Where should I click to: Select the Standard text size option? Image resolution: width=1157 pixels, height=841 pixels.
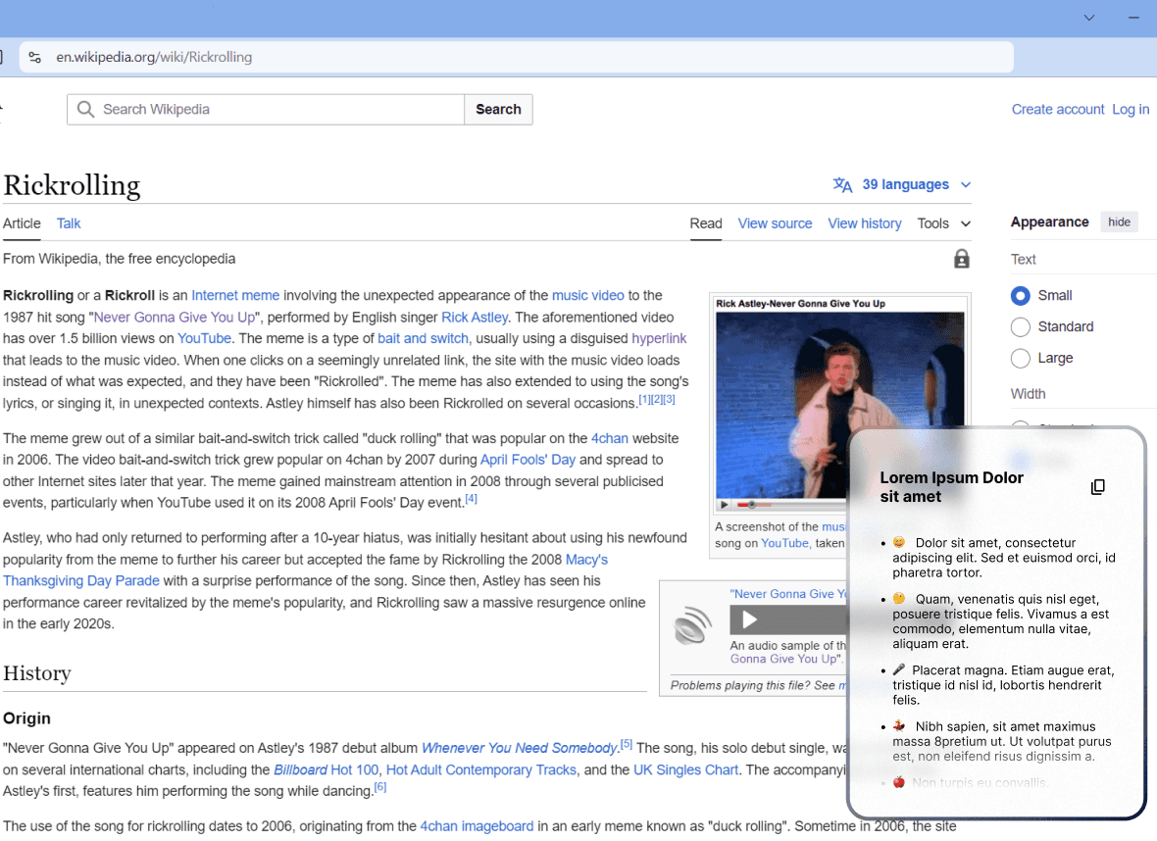click(1020, 326)
